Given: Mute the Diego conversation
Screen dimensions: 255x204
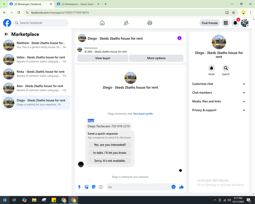Looking at the screenshot, I should 212,68.
